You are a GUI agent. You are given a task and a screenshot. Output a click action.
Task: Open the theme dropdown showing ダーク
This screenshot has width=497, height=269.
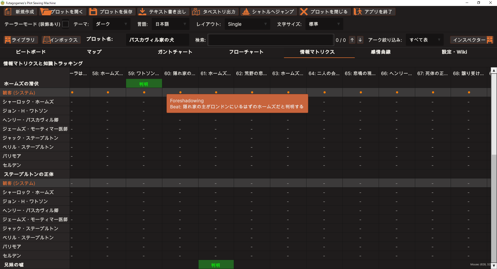tap(112, 24)
